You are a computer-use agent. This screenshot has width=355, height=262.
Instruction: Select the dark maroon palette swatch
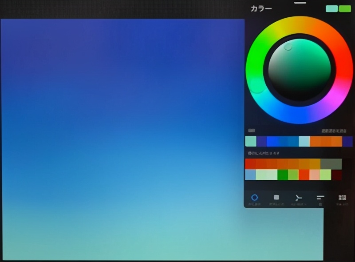pos(337,175)
